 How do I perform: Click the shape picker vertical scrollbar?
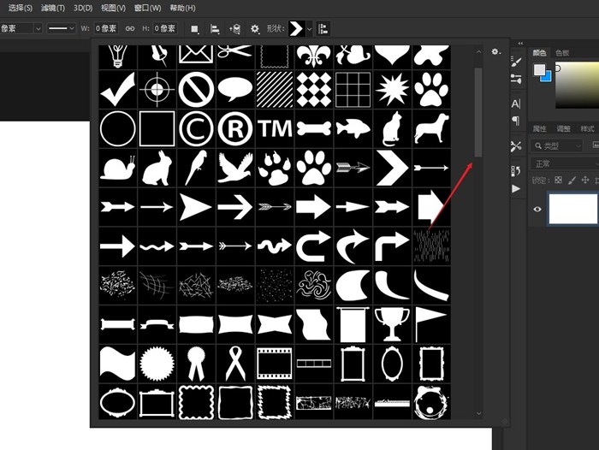(x=478, y=111)
